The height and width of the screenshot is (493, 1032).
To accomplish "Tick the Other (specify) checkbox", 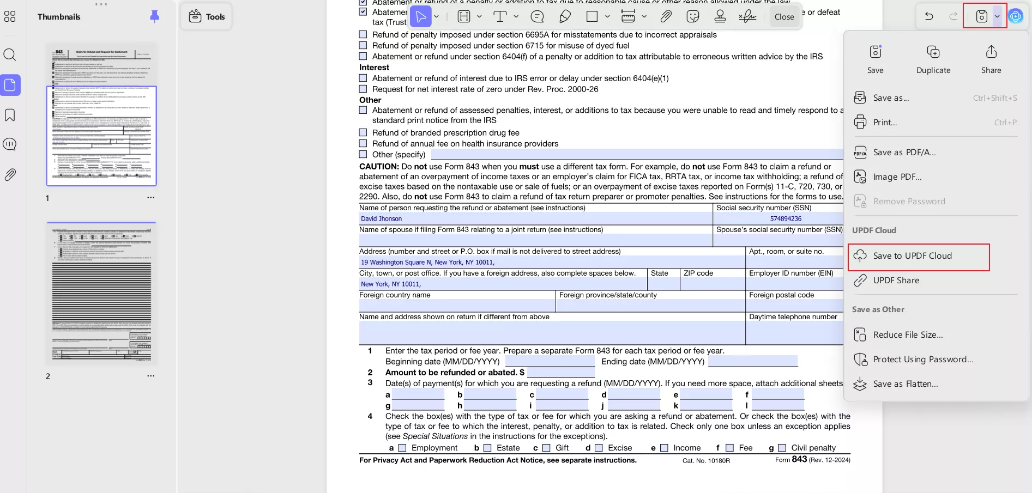I will click(x=363, y=155).
